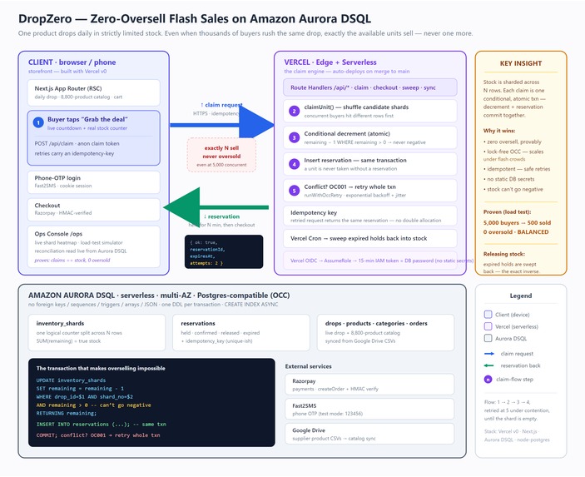Click "Conditional decrement (atomic)" text

coord(347,134)
